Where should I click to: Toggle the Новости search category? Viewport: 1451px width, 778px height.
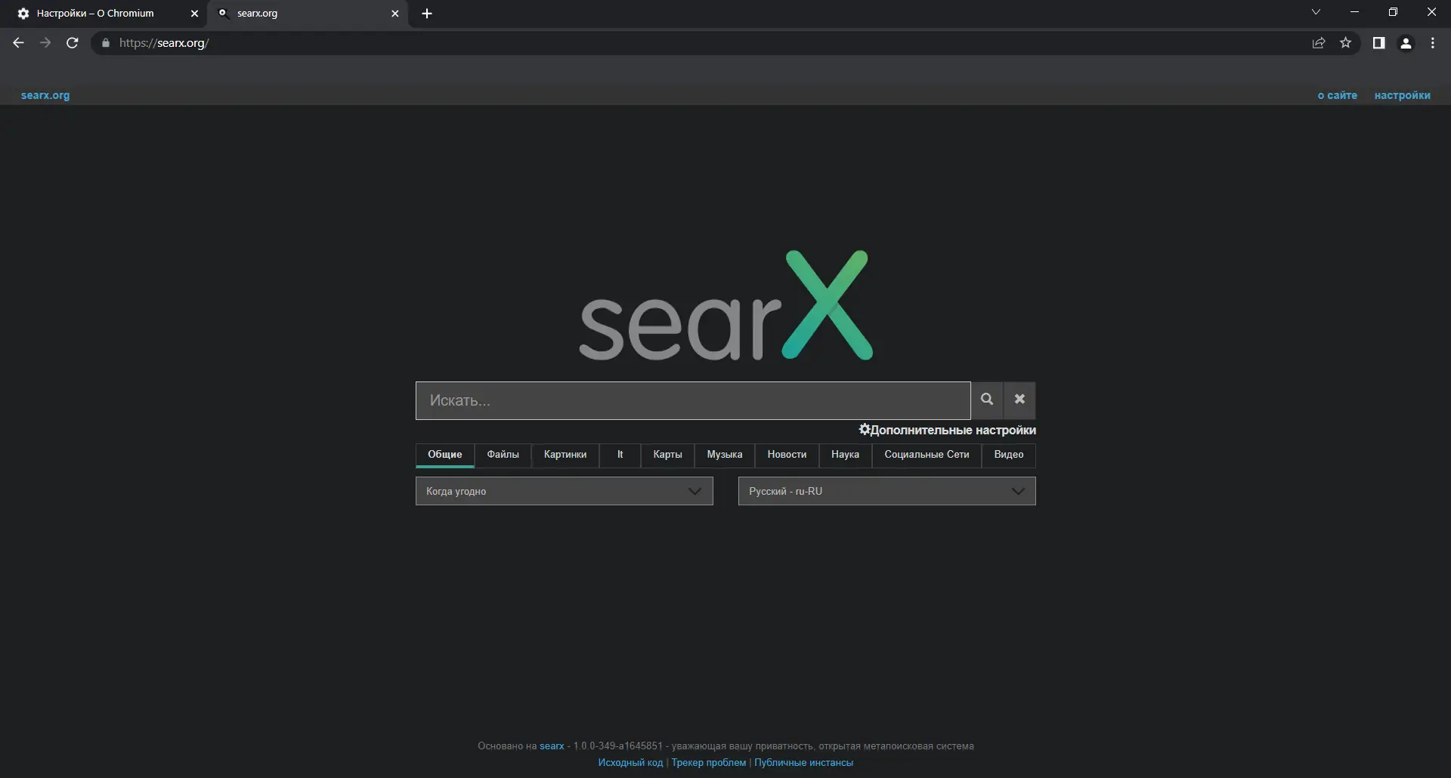[787, 455]
